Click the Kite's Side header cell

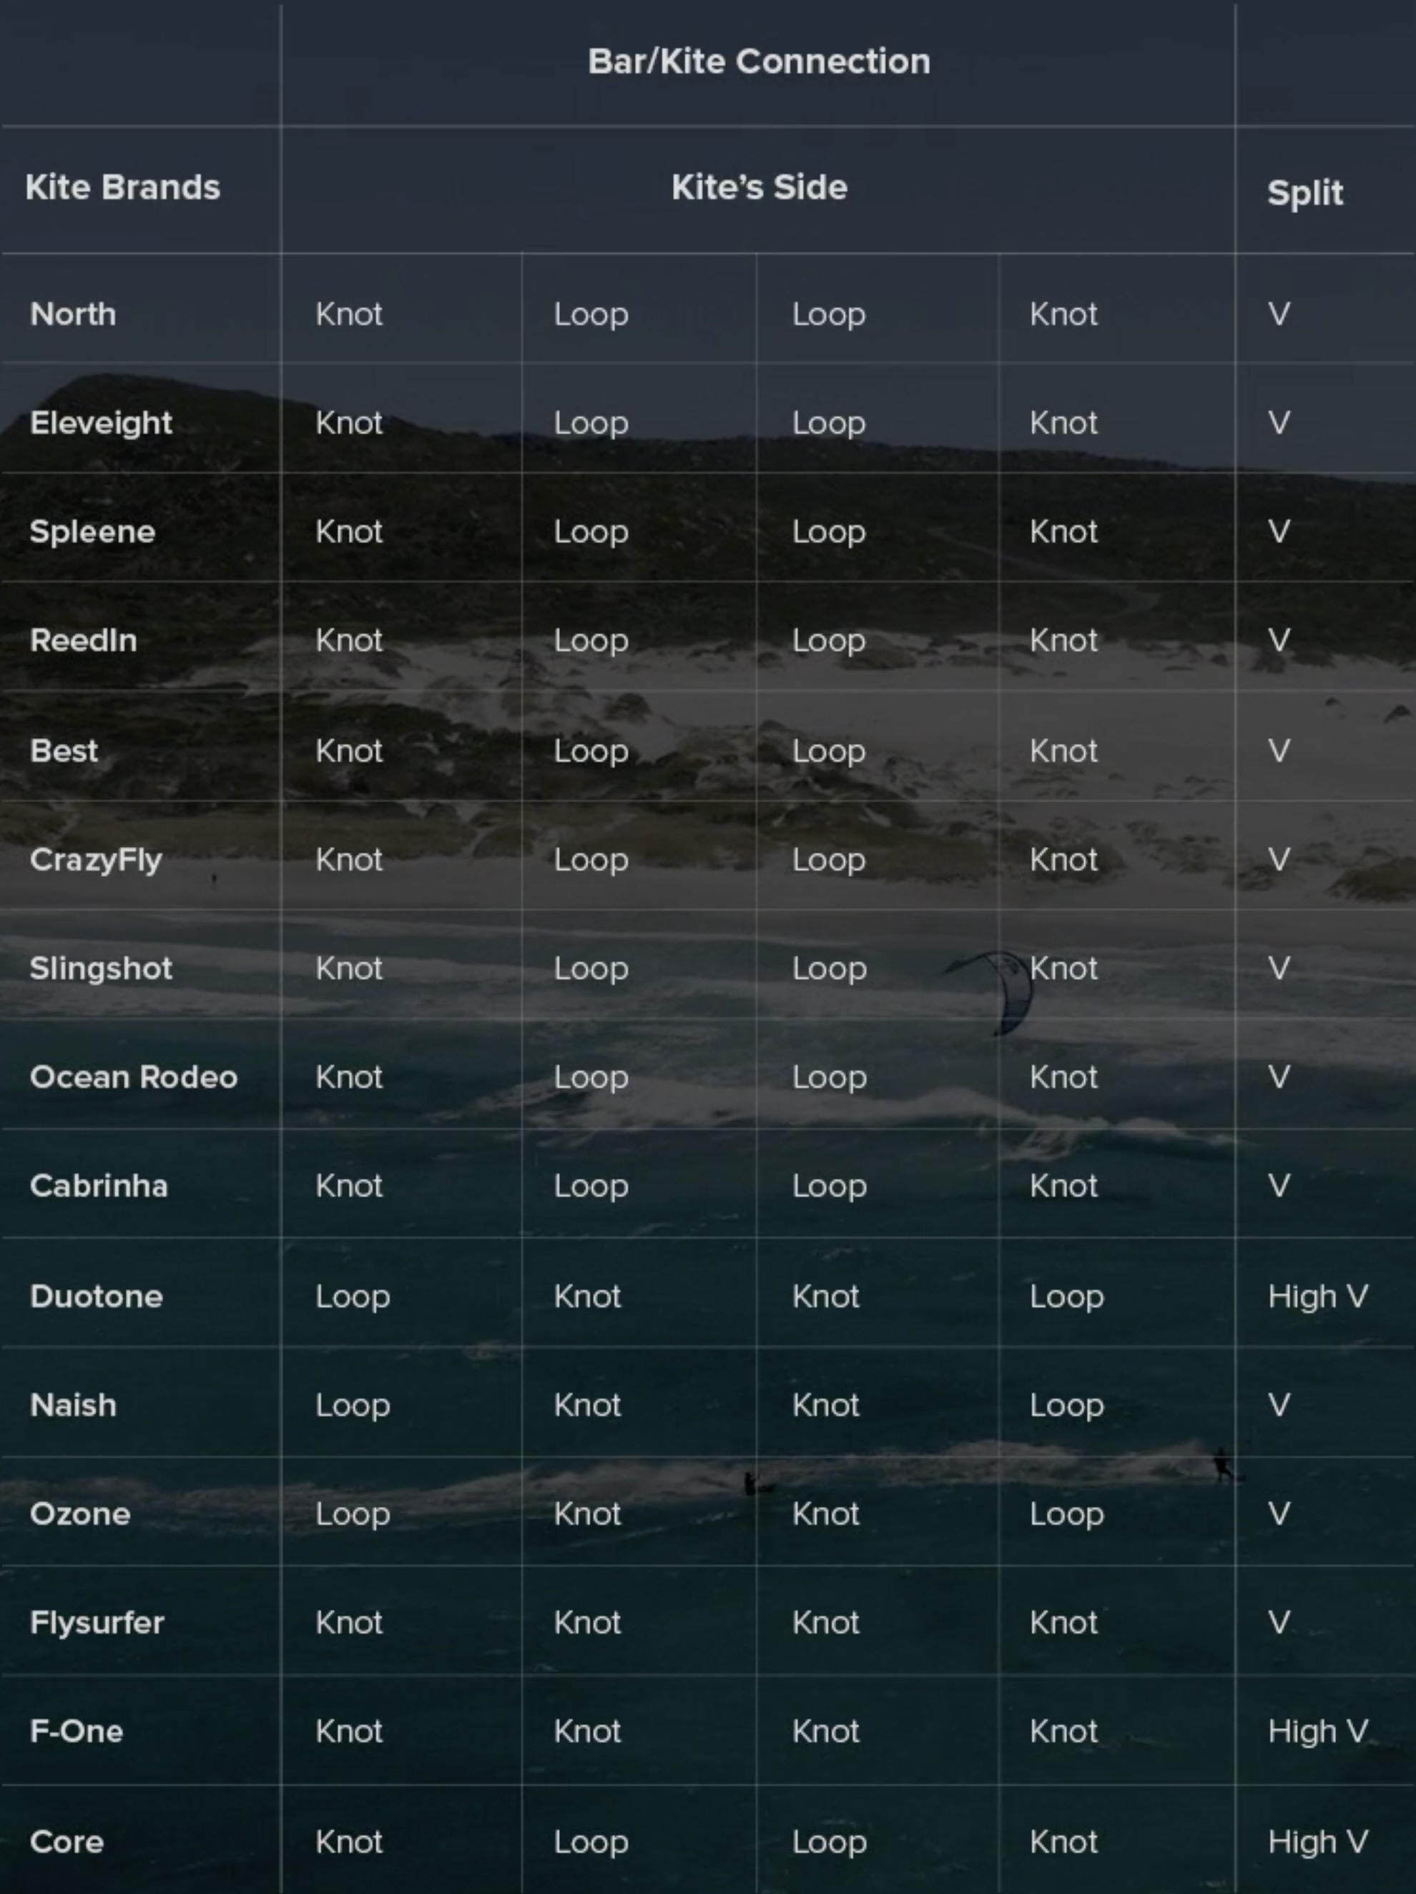(759, 187)
